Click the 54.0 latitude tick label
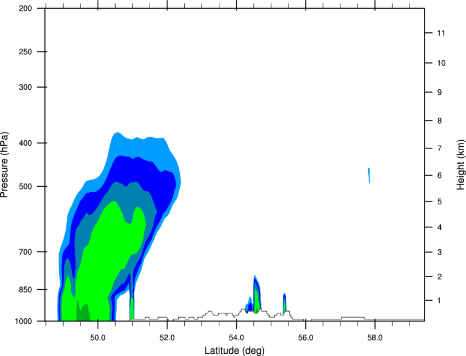Image resolution: width=466 pixels, height=356 pixels. (236, 338)
